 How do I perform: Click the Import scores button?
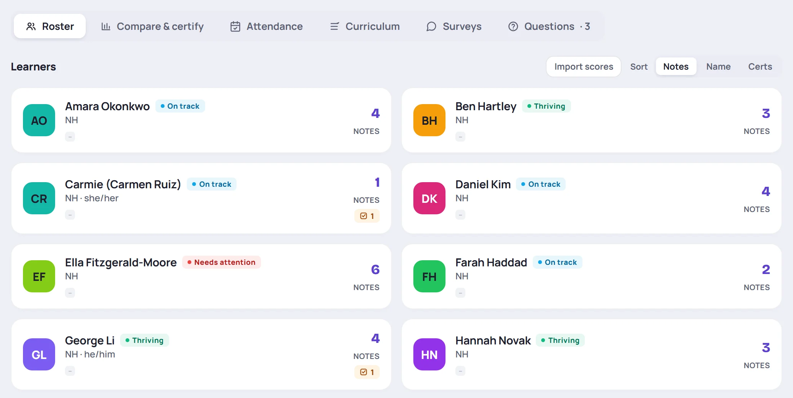584,67
